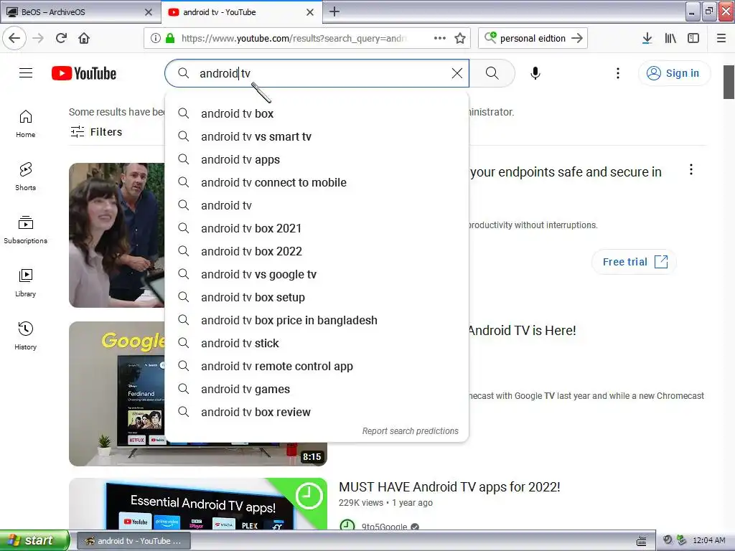Click the 9to5Google channel name
The height and width of the screenshot is (551, 735).
tap(385, 526)
